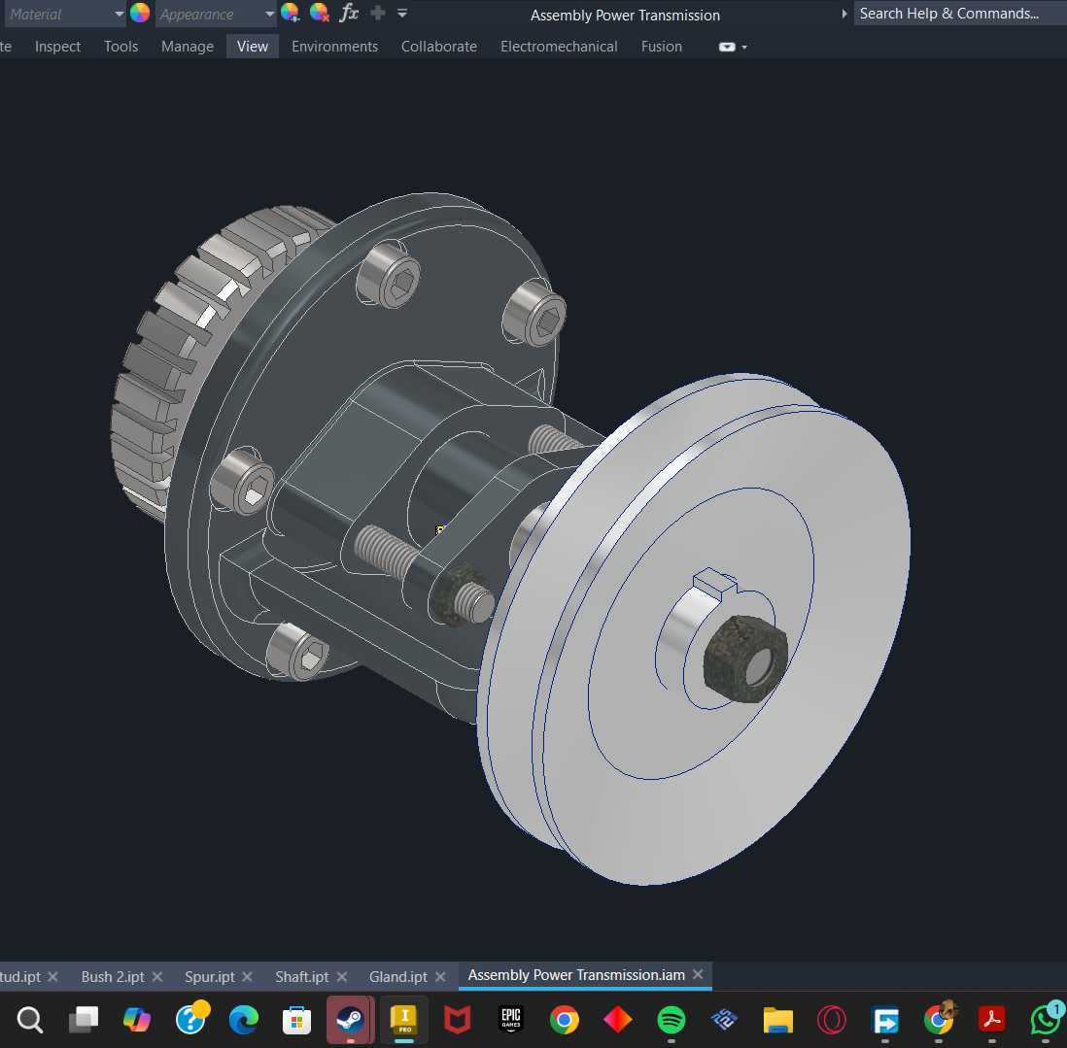Open the Material dropdown
Viewport: 1067px width, 1048px height.
pos(65,14)
